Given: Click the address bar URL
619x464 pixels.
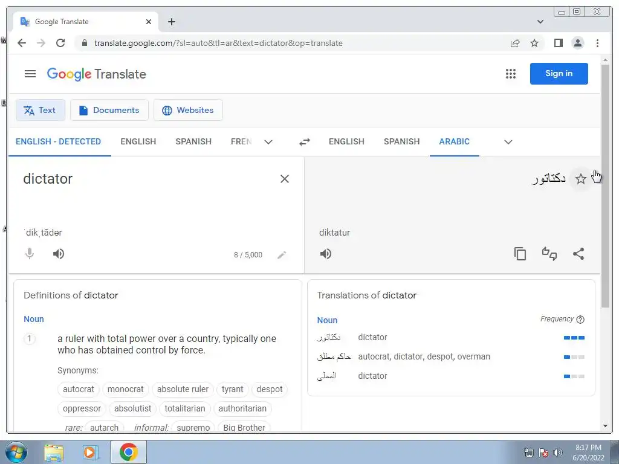Looking at the screenshot, I should [218, 43].
